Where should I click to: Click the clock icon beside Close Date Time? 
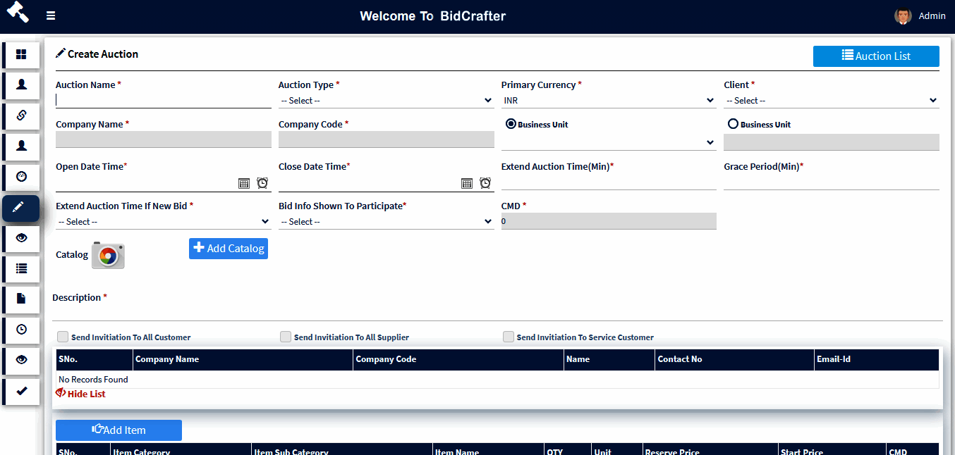485,182
